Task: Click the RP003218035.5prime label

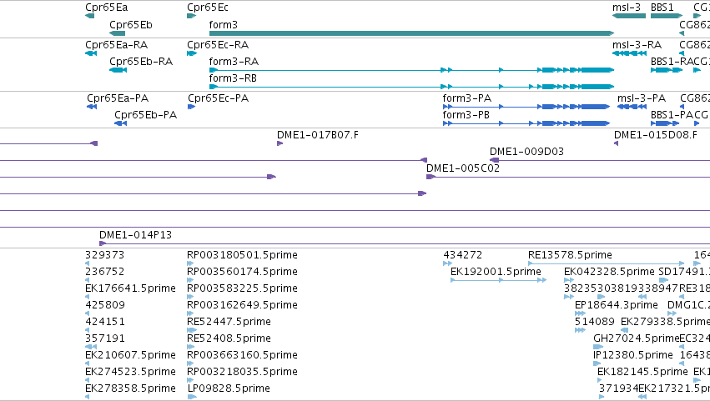Action: point(242,372)
